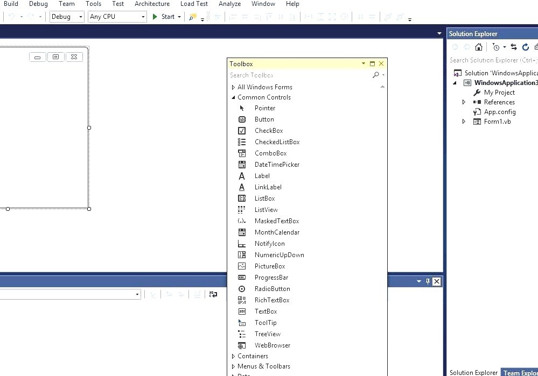The image size is (538, 376).
Task: Click the Search Solution Explorer field
Action: tap(493, 60)
